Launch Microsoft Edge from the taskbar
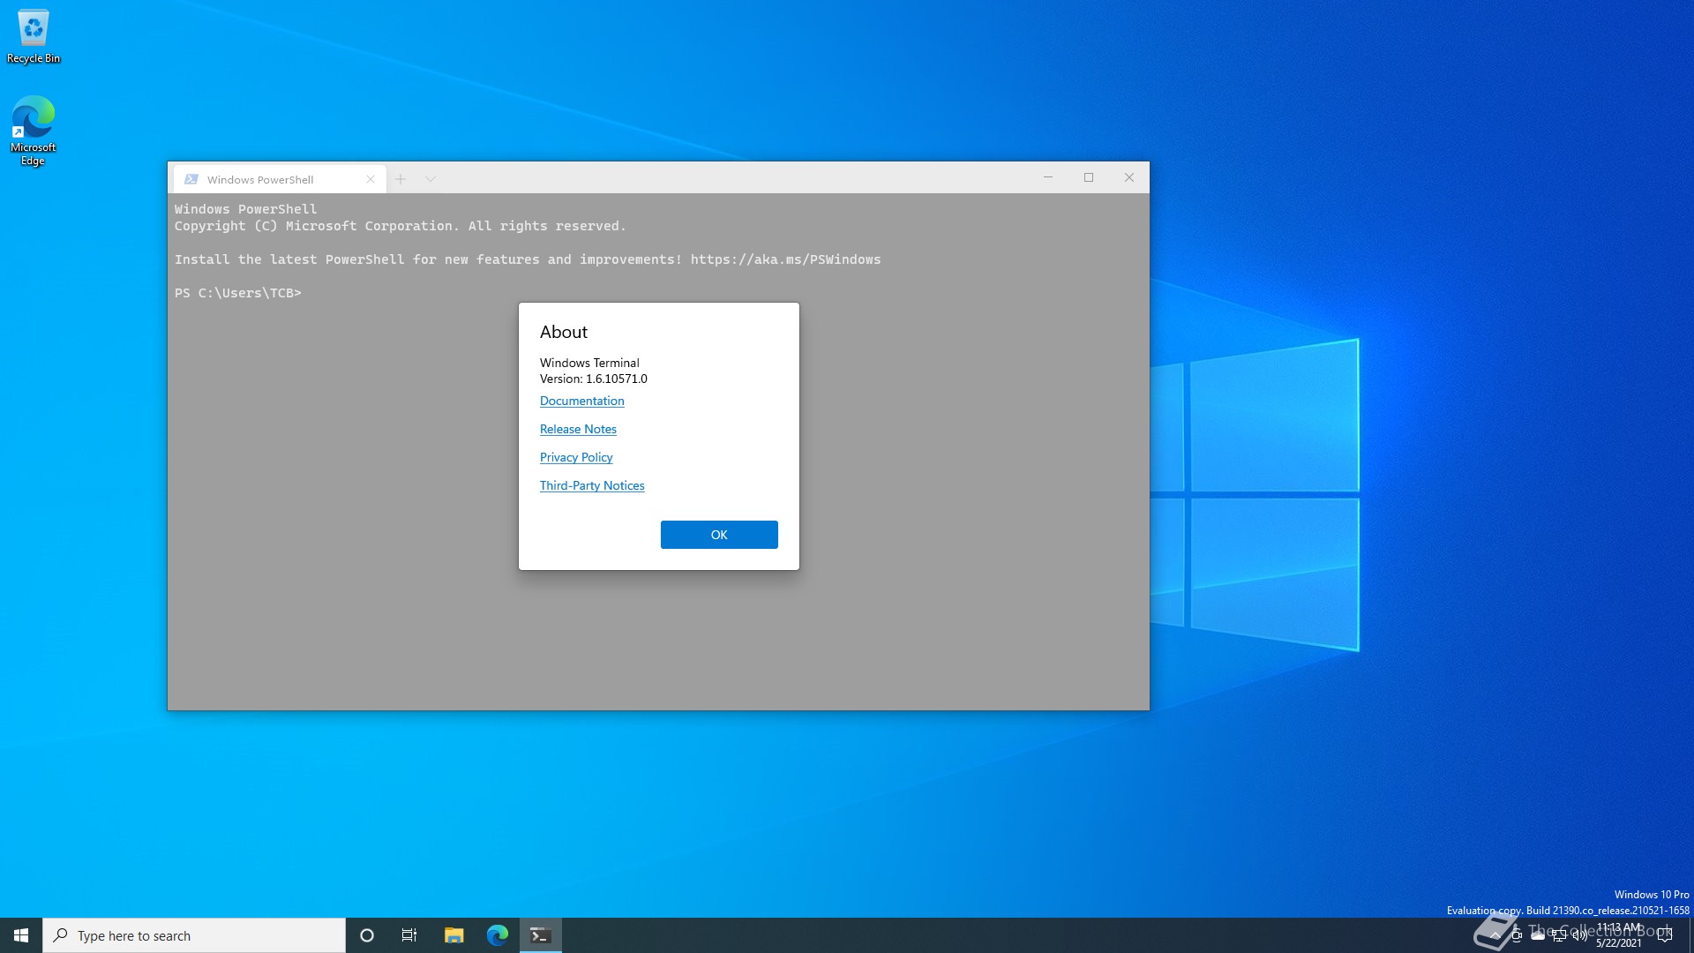Image resolution: width=1694 pixels, height=953 pixels. click(498, 935)
